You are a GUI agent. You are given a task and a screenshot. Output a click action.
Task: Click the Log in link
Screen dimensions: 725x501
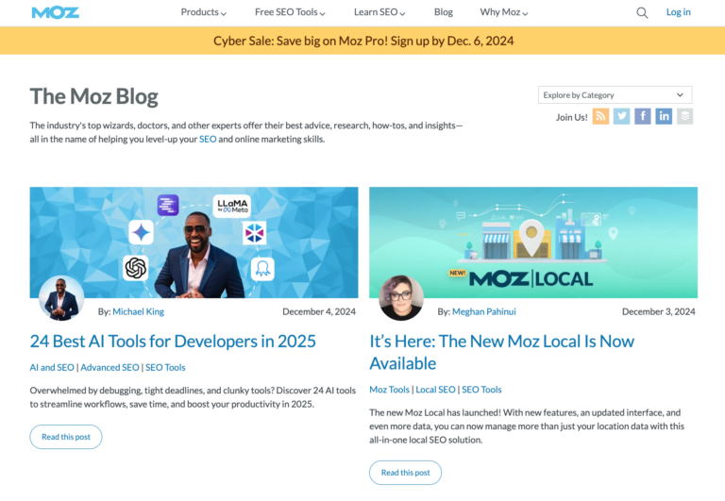tap(678, 12)
